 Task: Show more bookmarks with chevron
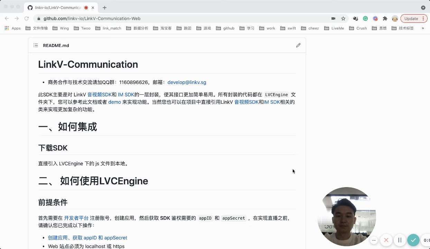click(x=423, y=28)
